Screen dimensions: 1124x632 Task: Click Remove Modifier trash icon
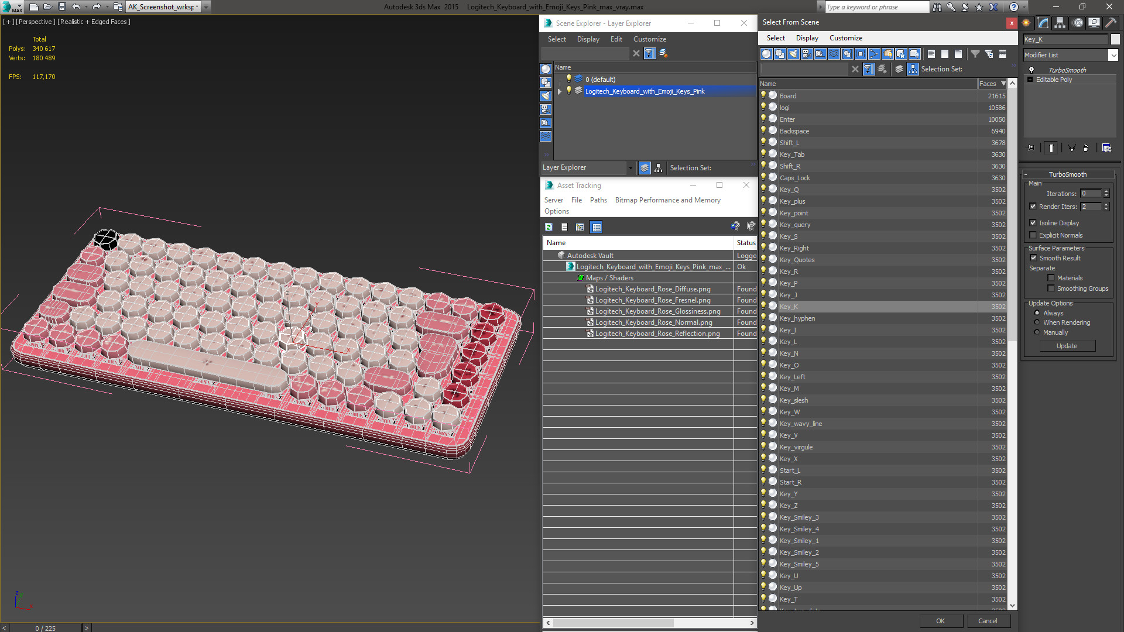coord(1086,148)
